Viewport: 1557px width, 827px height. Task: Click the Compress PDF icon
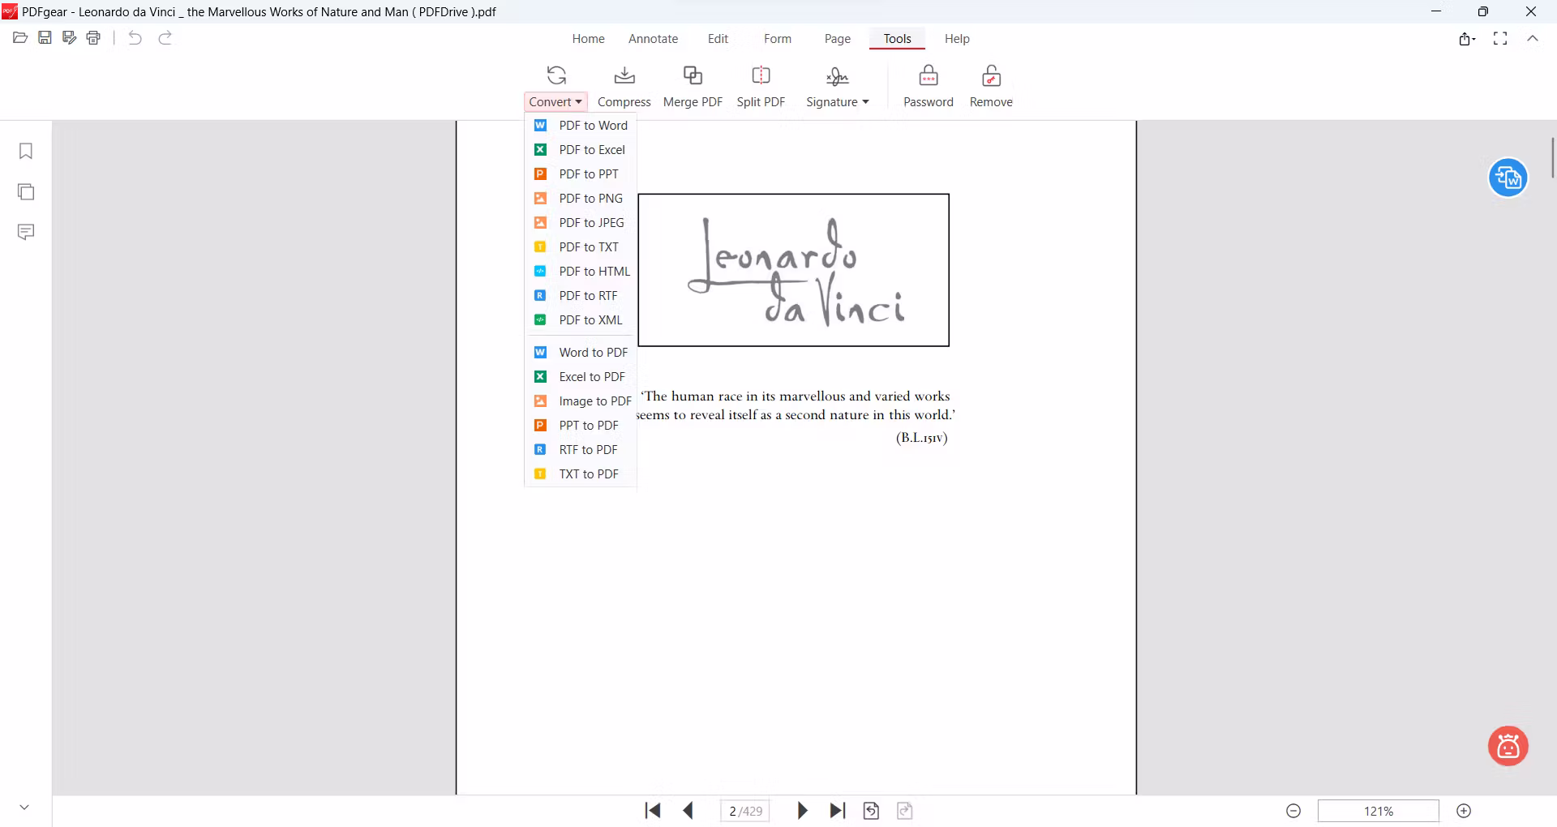[624, 75]
